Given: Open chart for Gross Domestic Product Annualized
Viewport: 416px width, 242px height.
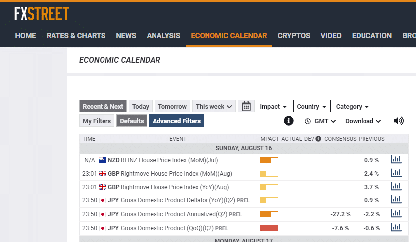Looking at the screenshot, I should (x=396, y=214).
